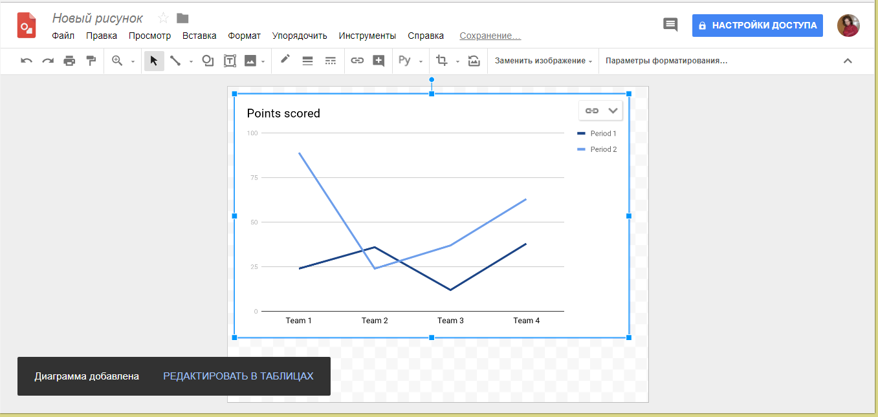The width and height of the screenshot is (878, 417).
Task: Open the Формат menu
Action: [x=245, y=36]
